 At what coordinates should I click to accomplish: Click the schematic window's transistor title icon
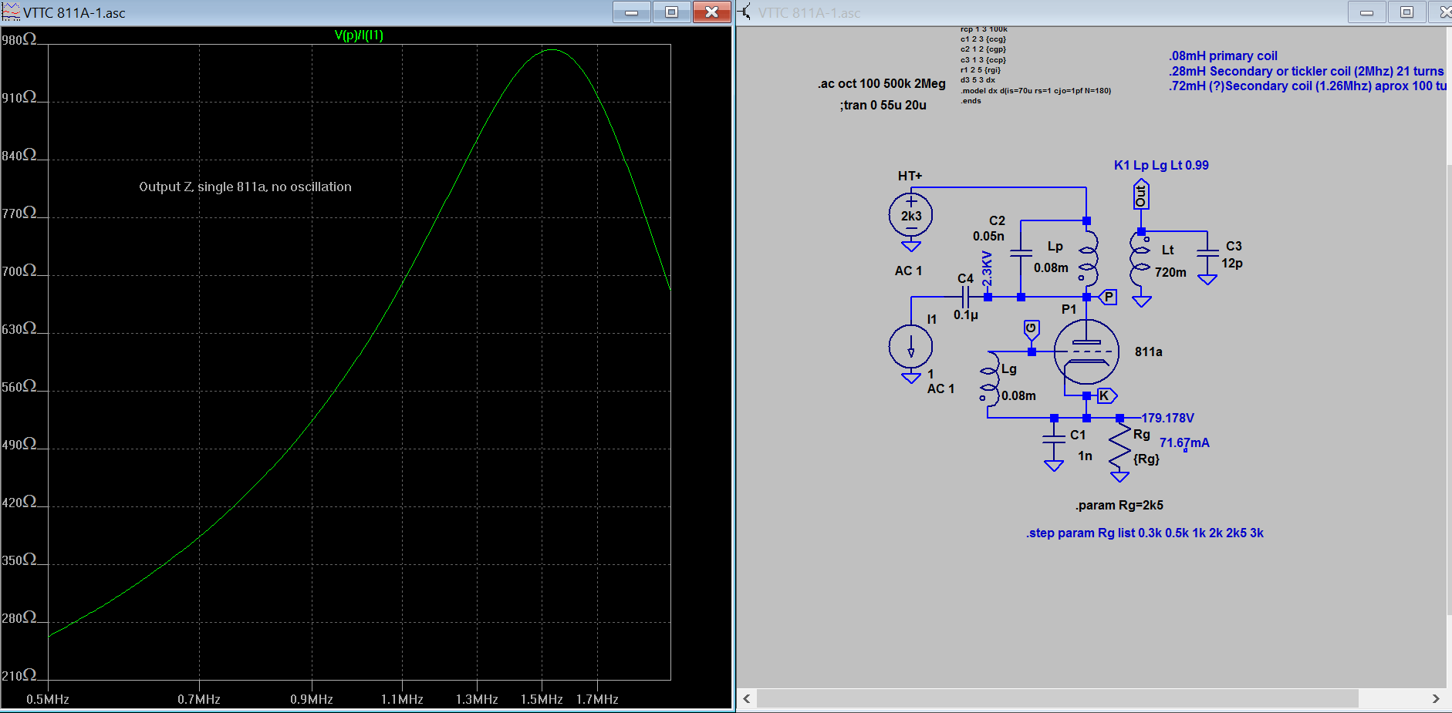point(745,12)
